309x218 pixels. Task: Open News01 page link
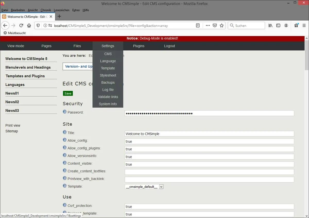[x=12, y=93]
